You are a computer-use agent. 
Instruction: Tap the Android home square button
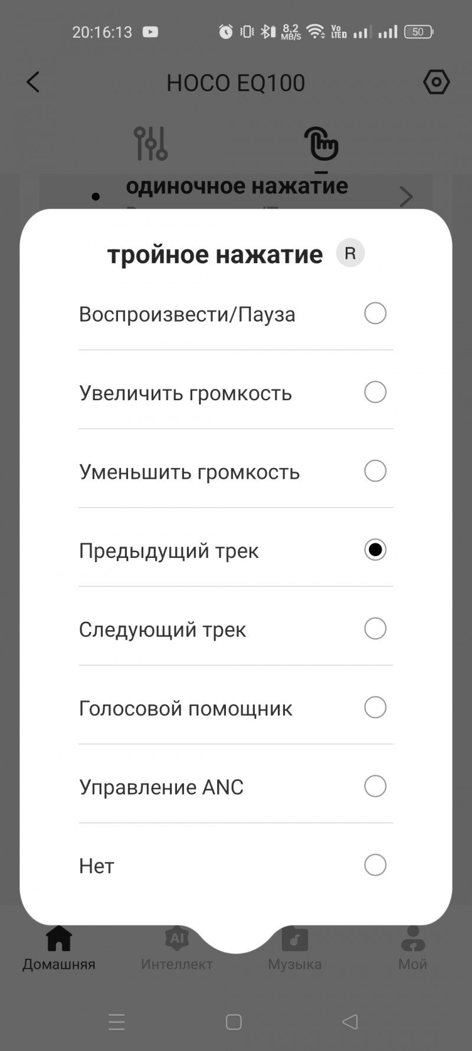point(234,1022)
